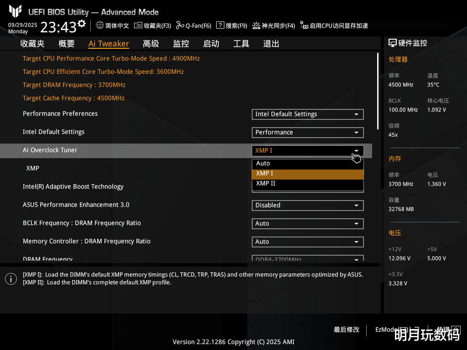The height and width of the screenshot is (350, 467).
Task: Click the settings list scrollbar
Action: point(378,91)
